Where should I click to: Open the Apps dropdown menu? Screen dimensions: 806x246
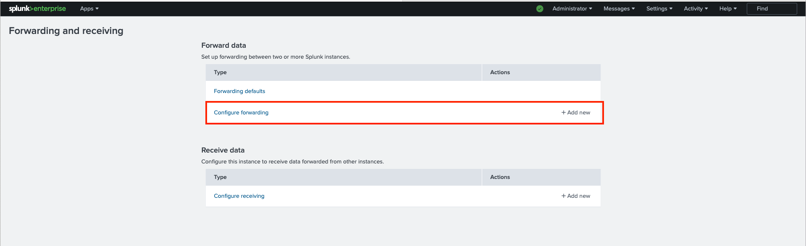point(89,8)
